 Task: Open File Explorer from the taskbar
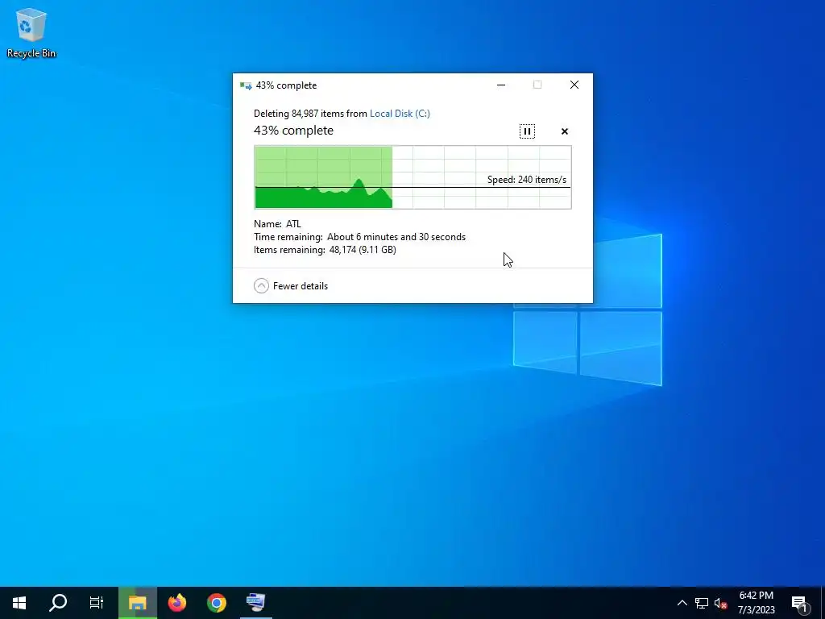[x=137, y=602]
